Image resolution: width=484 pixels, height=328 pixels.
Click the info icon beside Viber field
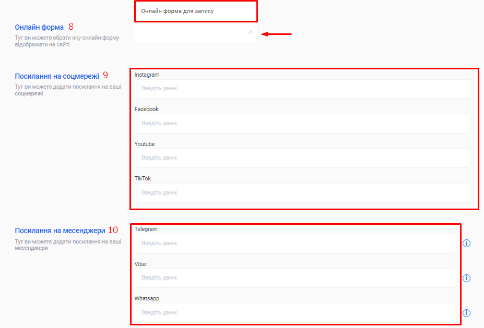click(467, 278)
